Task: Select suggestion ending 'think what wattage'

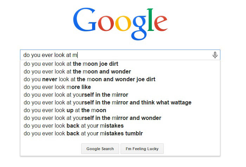Action: pyautogui.click(x=108, y=103)
